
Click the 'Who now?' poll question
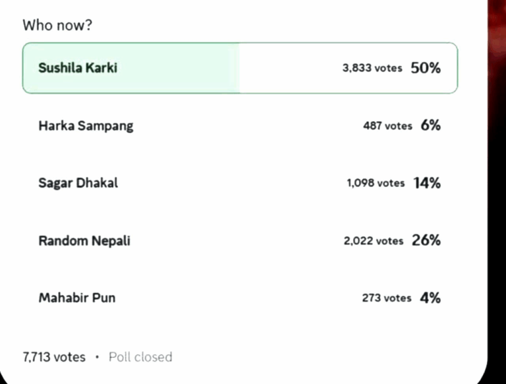[x=56, y=26]
